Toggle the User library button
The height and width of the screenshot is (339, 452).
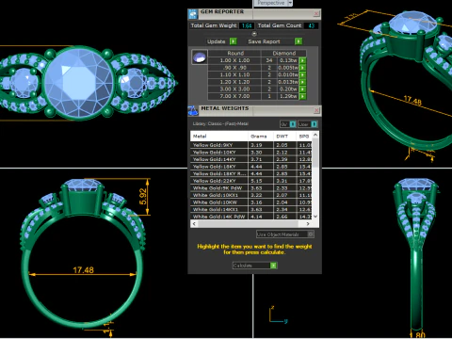click(308, 124)
